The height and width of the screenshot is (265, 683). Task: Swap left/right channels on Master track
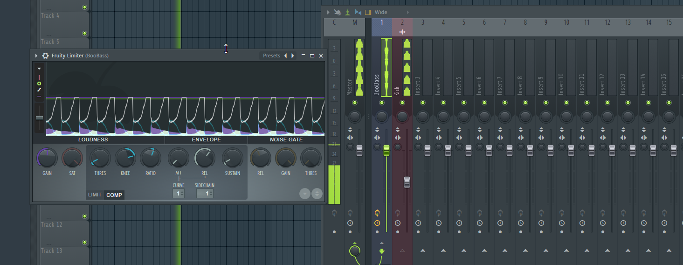[x=350, y=138]
